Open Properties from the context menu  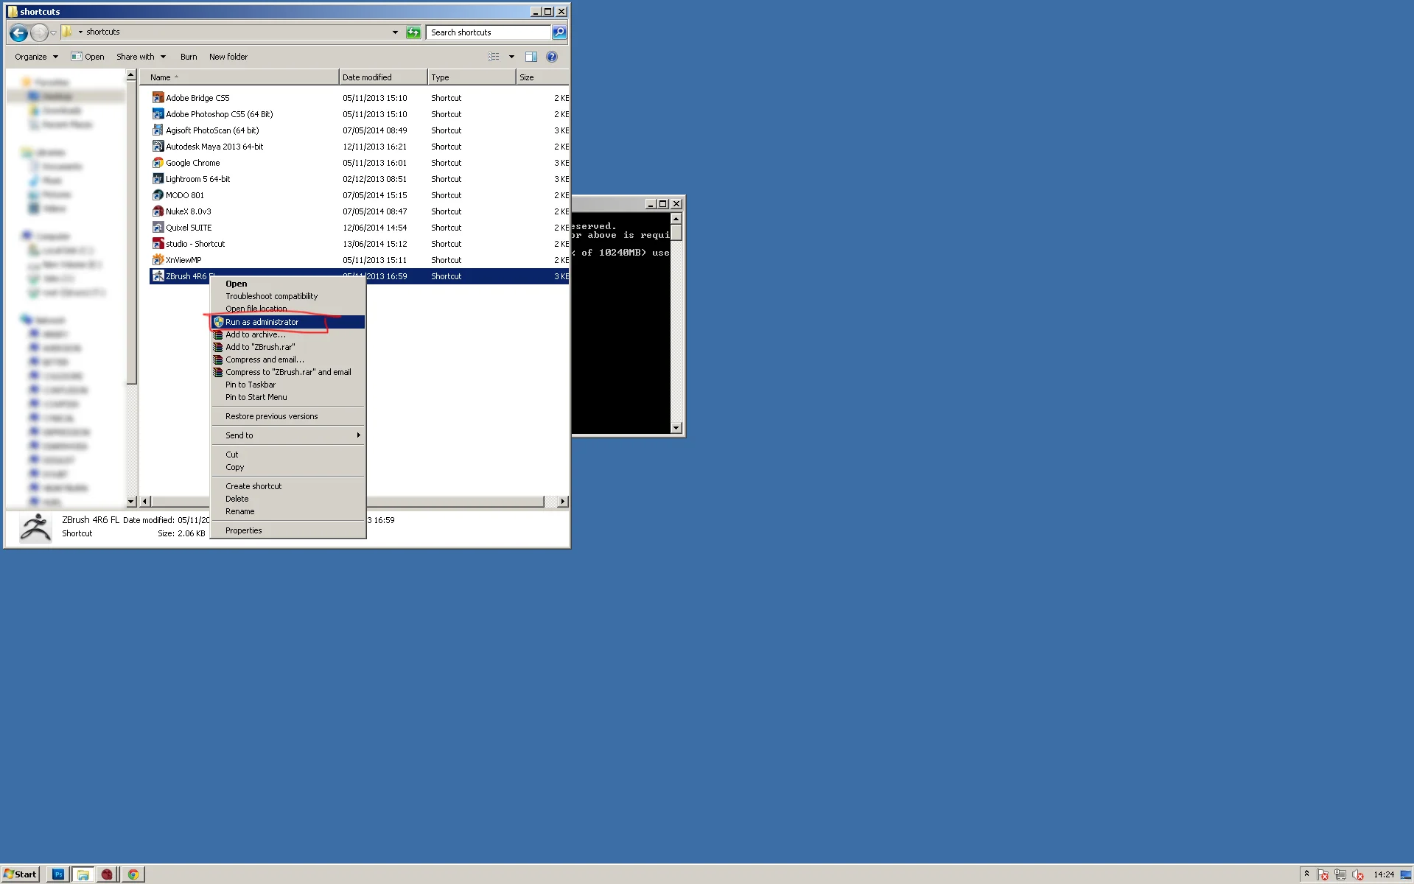(287, 530)
